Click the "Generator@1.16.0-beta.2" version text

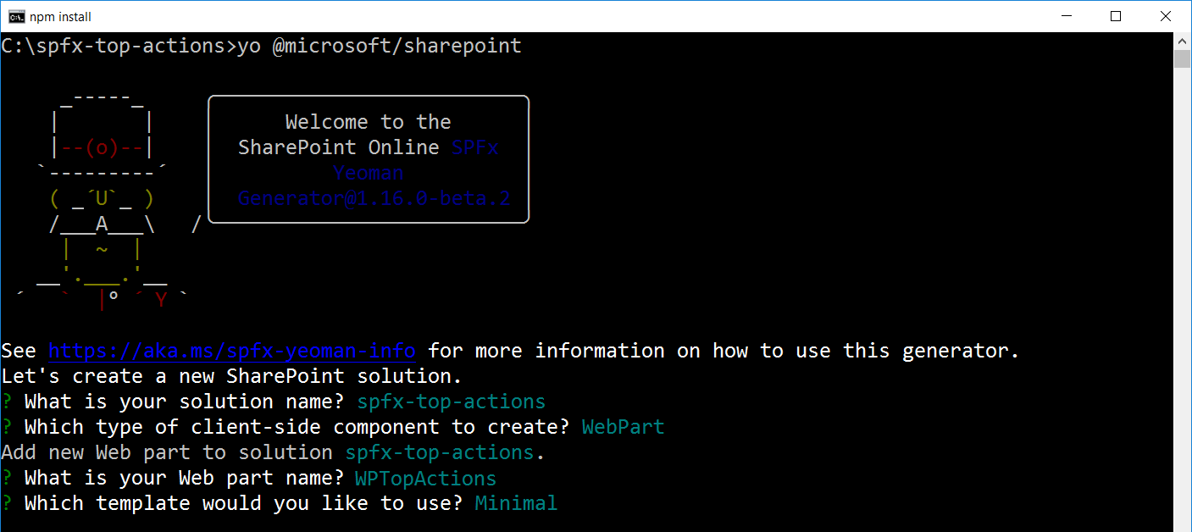373,198
